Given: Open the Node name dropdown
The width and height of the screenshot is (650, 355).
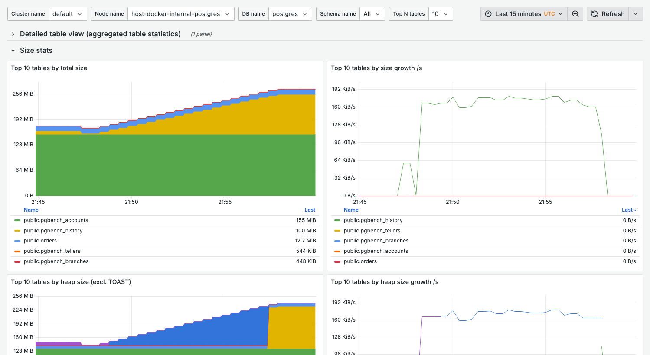Looking at the screenshot, I should pos(181,13).
